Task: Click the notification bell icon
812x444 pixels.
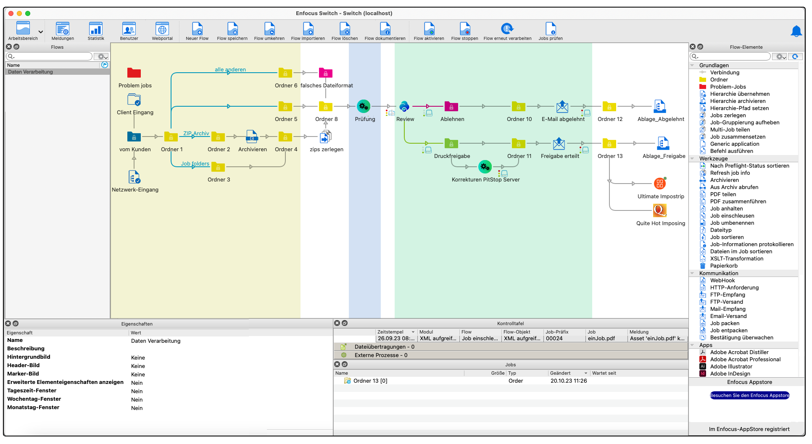Action: click(796, 31)
